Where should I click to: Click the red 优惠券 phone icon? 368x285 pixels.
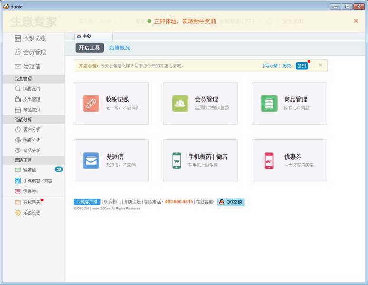[x=269, y=161]
